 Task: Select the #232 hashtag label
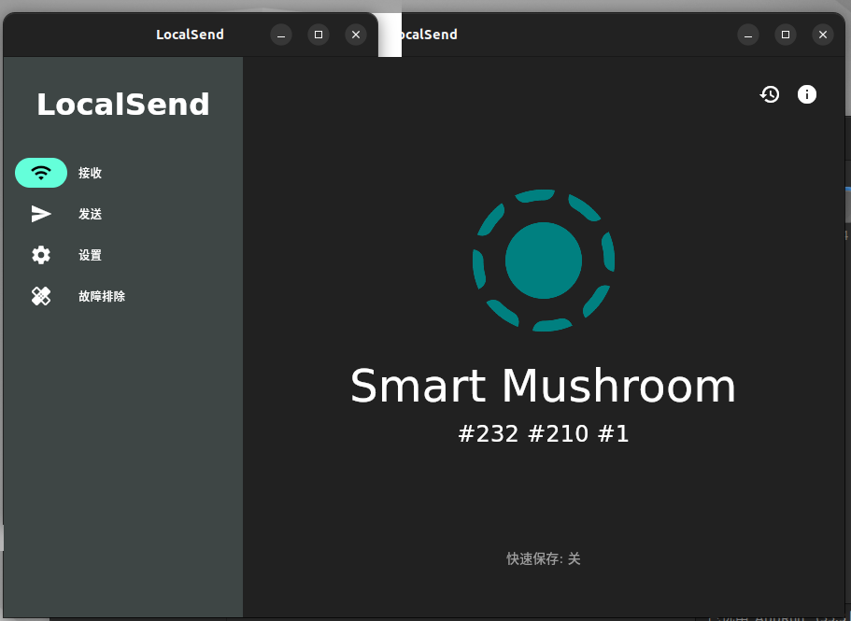click(487, 433)
